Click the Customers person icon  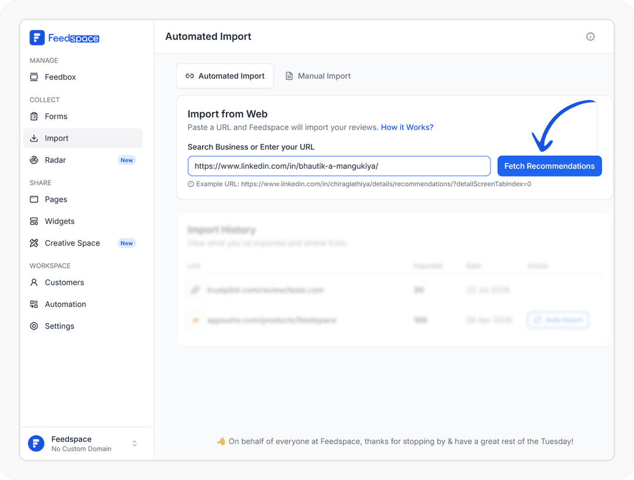pos(34,282)
